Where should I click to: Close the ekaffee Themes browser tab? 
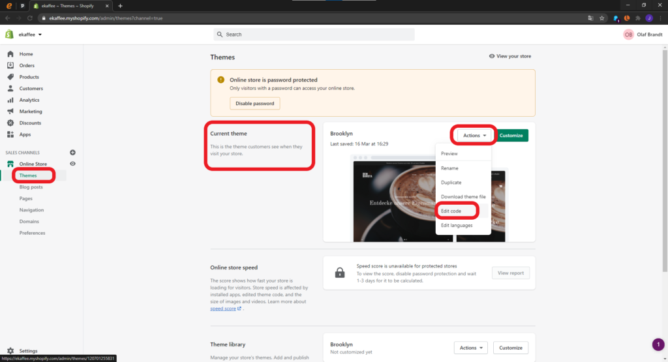(107, 6)
